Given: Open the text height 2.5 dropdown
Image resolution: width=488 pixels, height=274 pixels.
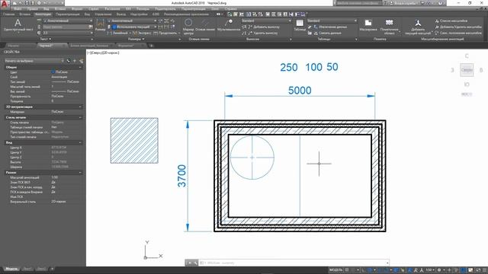Looking at the screenshot, I should (68, 33).
